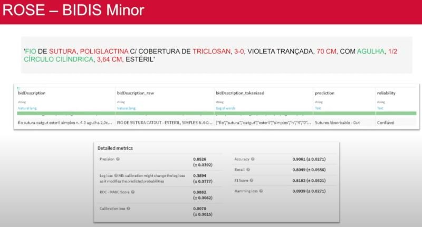Select the reliability column header

click(x=386, y=93)
